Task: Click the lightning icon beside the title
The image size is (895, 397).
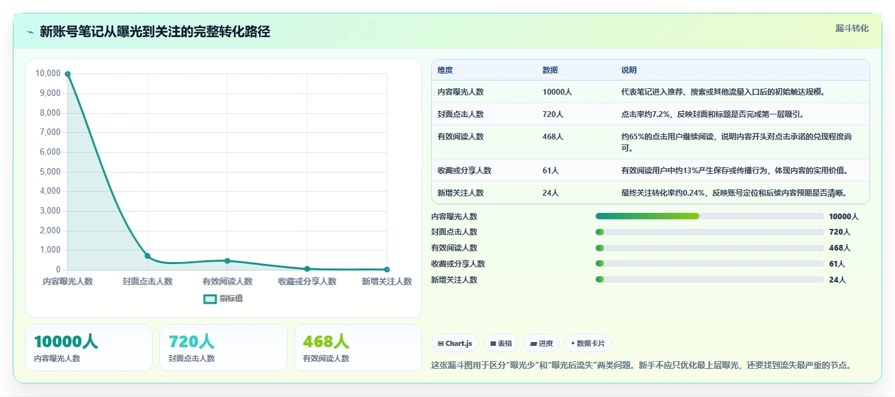Action: pyautogui.click(x=30, y=32)
